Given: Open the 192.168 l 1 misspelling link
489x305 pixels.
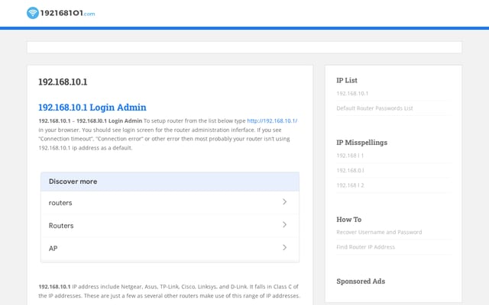Looking at the screenshot, I should click(x=350, y=156).
